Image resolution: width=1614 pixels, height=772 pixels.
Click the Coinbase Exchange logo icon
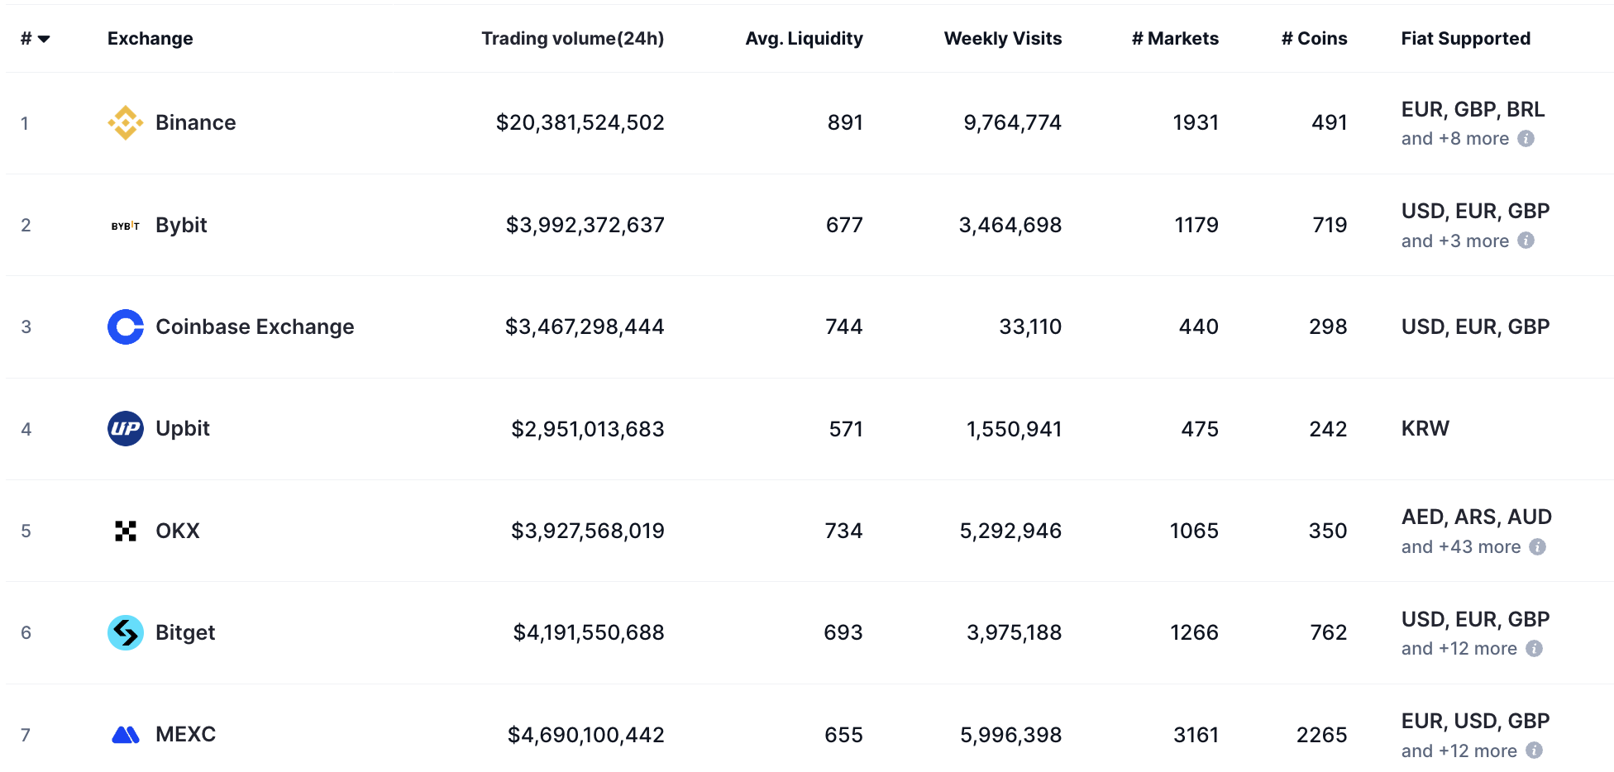pos(126,327)
